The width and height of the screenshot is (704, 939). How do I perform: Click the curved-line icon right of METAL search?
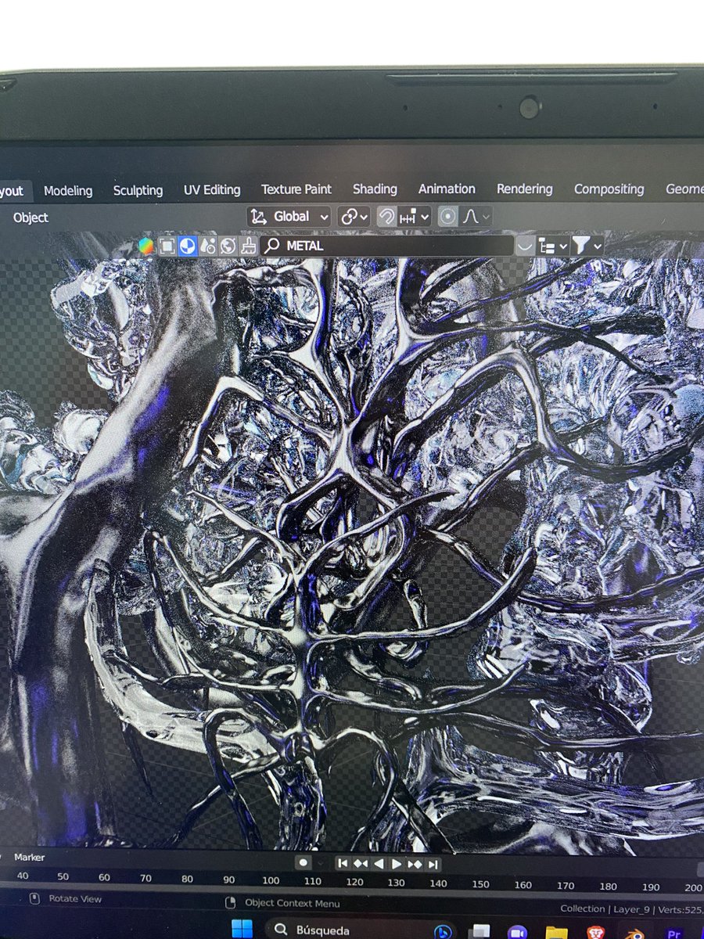525,246
